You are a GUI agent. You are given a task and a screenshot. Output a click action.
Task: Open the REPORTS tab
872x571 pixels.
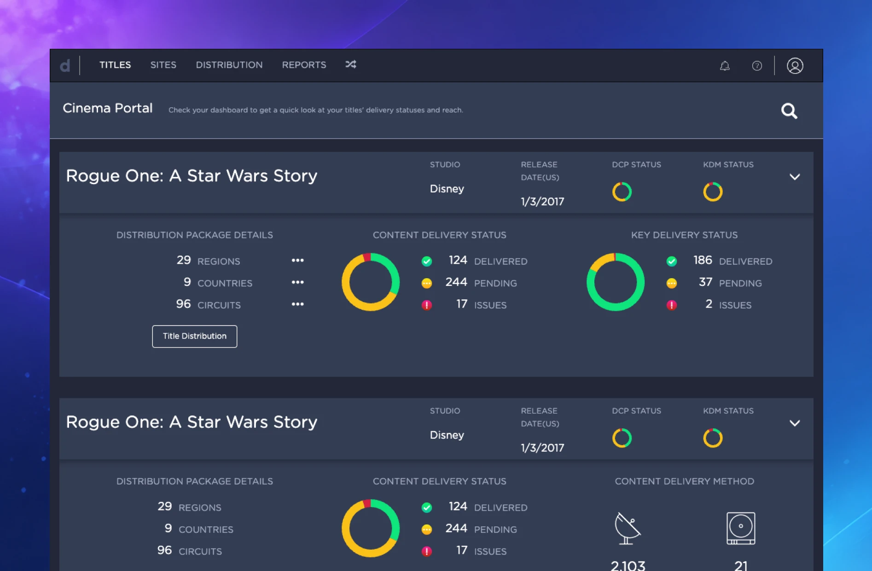pyautogui.click(x=304, y=65)
